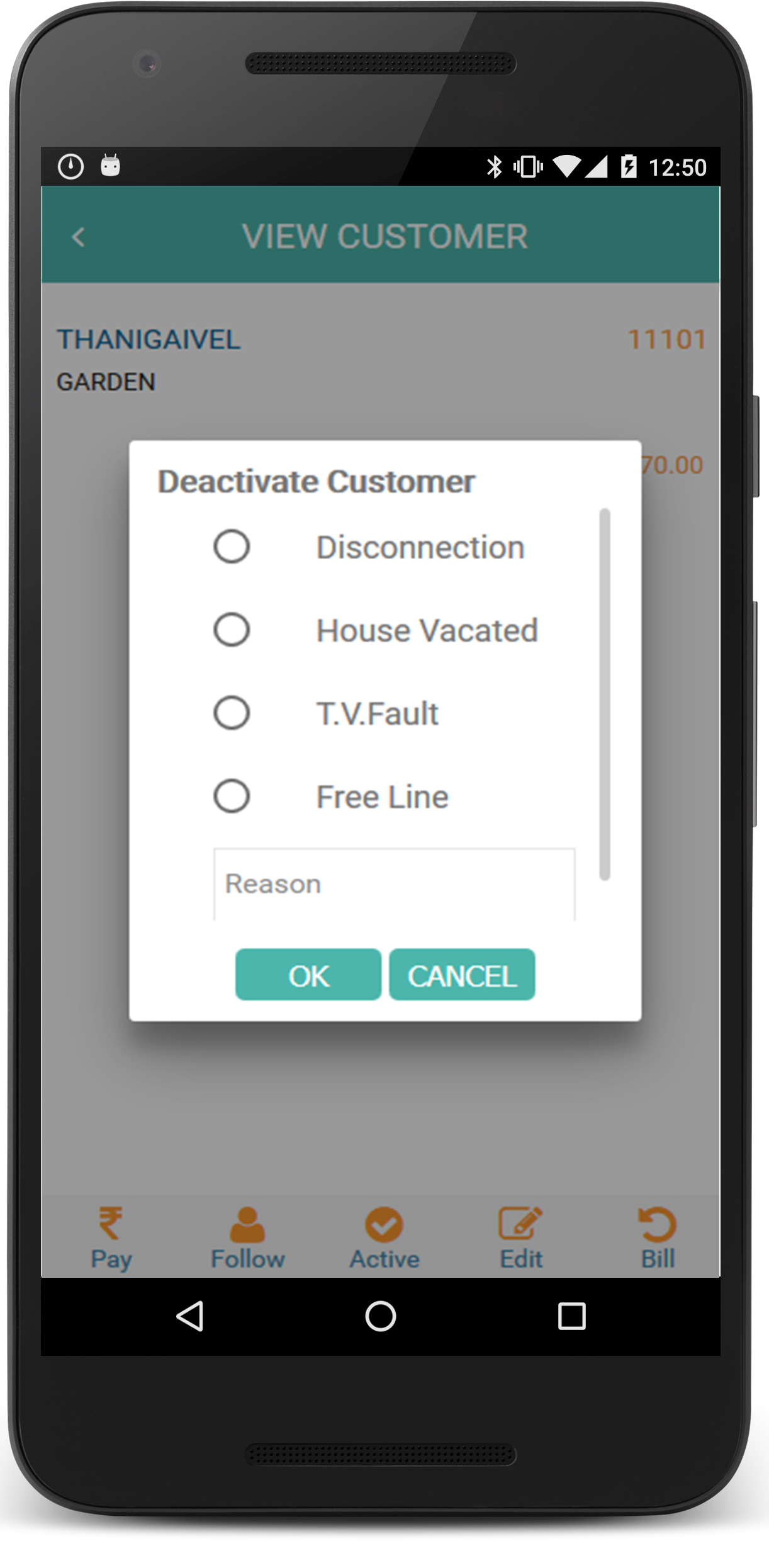Click the OK button

[x=308, y=975]
